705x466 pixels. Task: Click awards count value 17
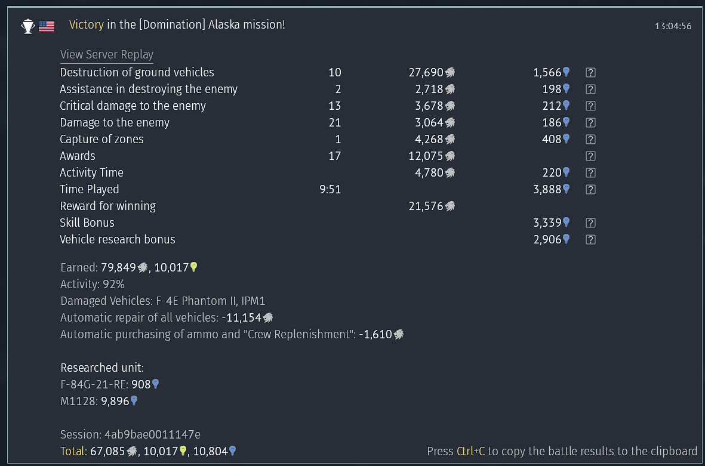334,156
